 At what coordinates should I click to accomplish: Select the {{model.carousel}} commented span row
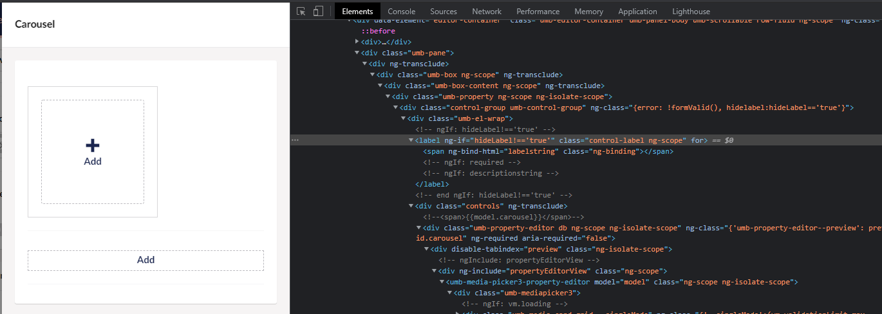tap(503, 217)
